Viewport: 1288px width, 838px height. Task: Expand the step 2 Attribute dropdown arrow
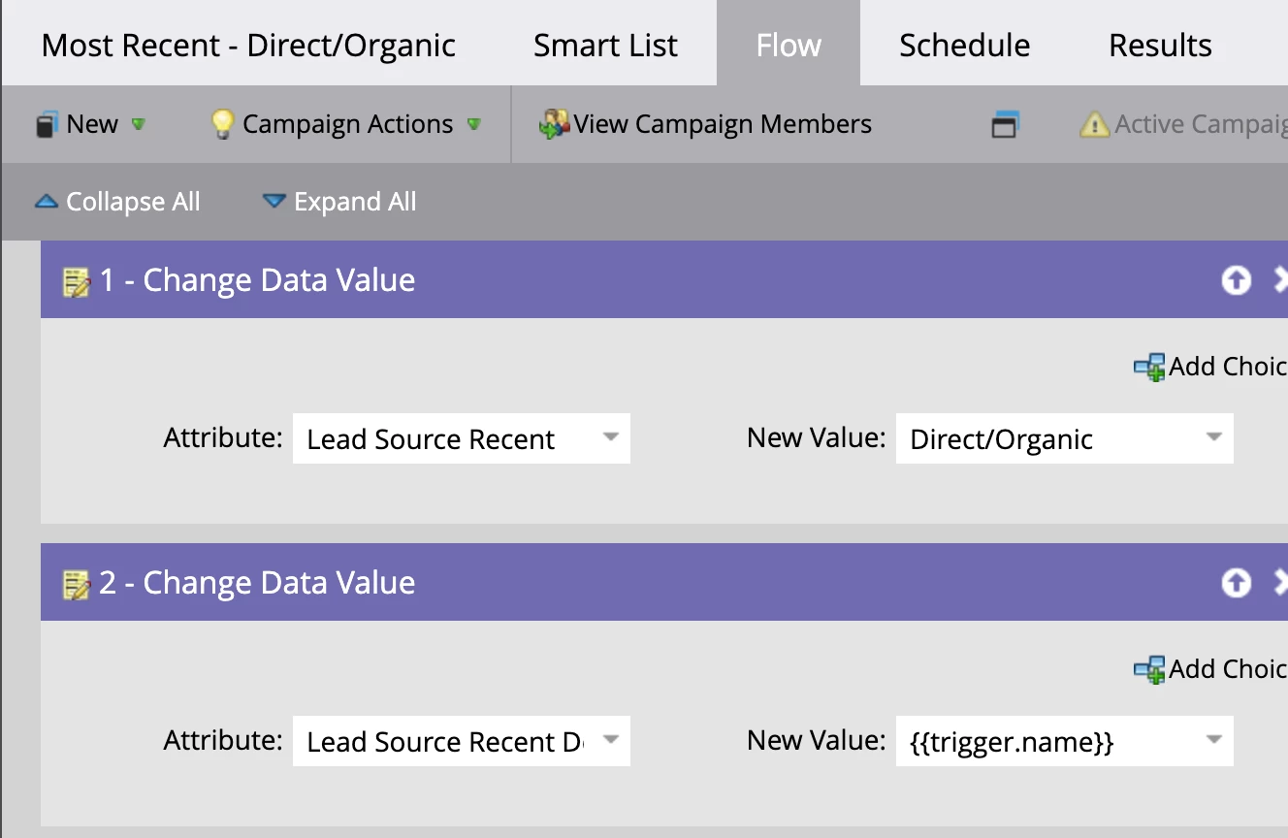coord(610,740)
